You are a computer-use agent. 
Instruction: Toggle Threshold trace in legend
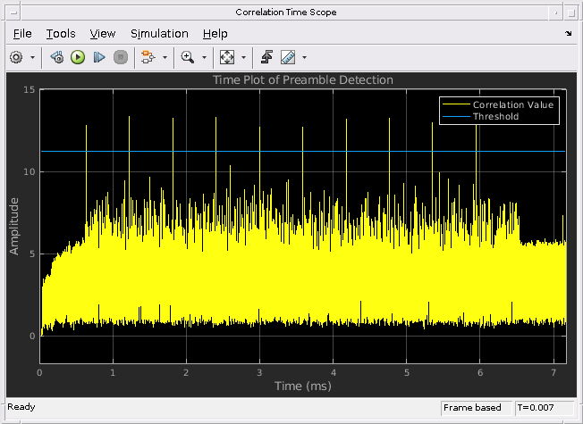point(495,116)
